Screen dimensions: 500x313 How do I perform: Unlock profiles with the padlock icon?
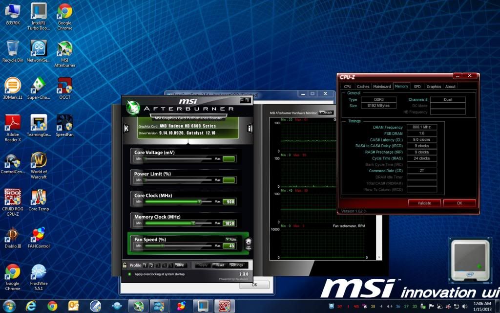pos(125,265)
